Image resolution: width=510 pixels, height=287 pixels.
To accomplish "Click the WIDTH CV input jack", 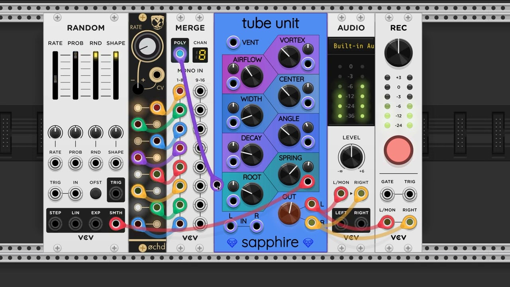I will tap(233, 122).
